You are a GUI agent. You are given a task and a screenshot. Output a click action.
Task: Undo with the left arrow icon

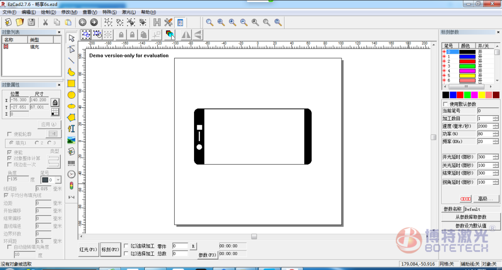pos(83,22)
